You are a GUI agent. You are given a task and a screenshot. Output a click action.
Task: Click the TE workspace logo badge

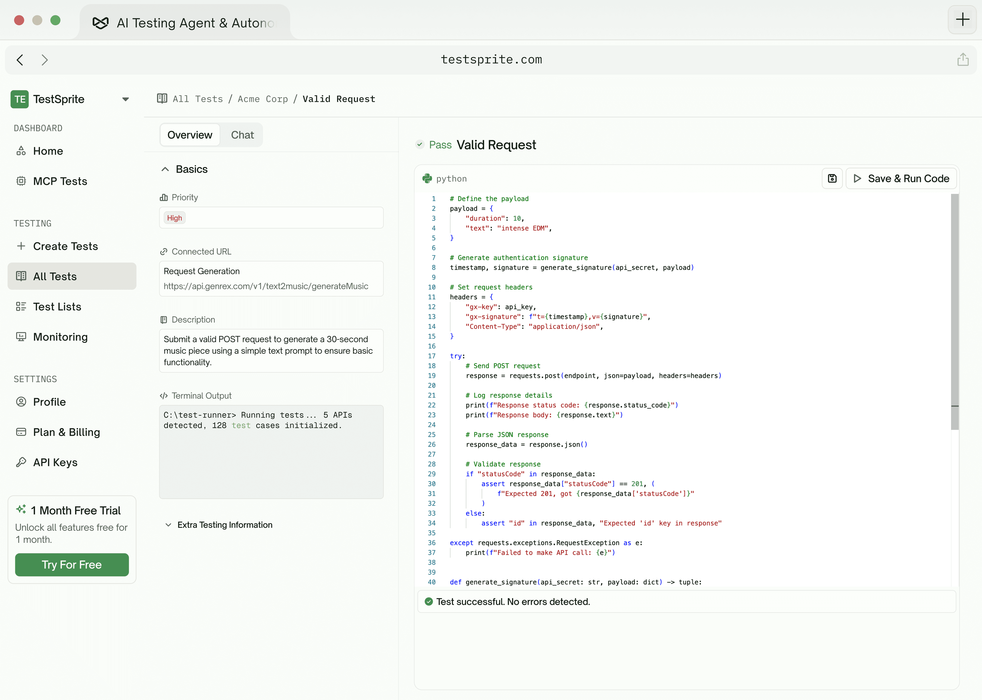(19, 99)
